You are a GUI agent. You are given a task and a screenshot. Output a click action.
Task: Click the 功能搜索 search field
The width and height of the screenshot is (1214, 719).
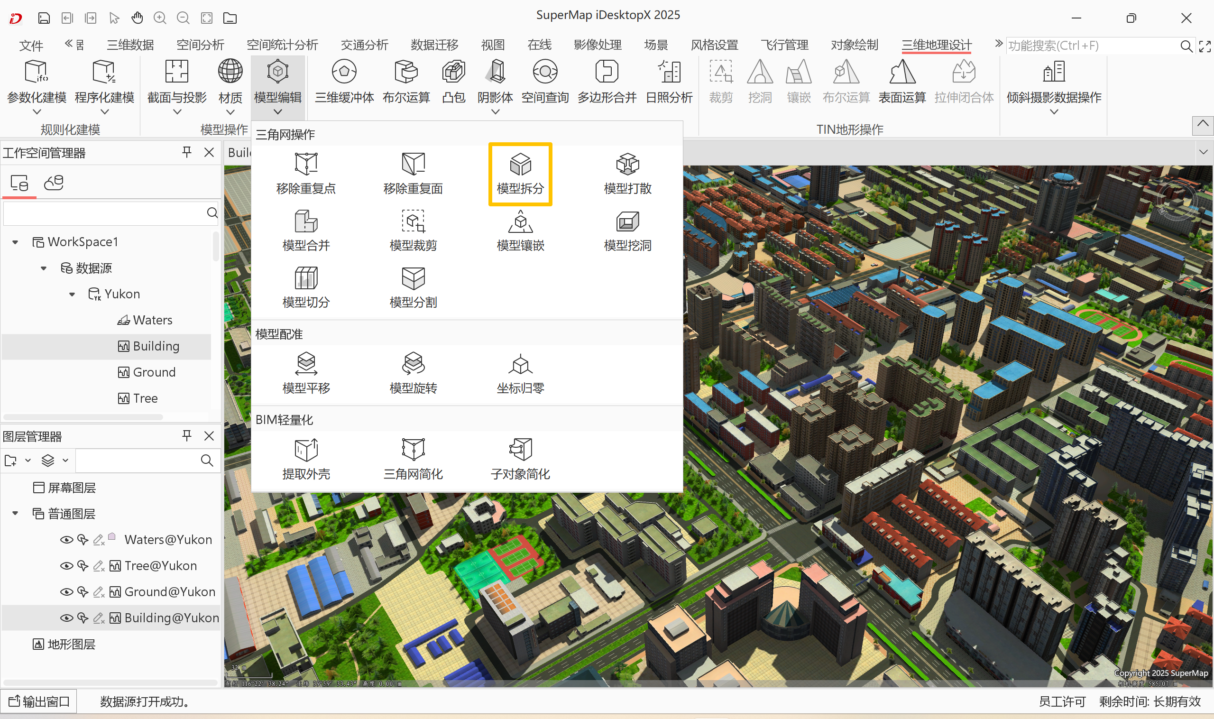coord(1092,46)
